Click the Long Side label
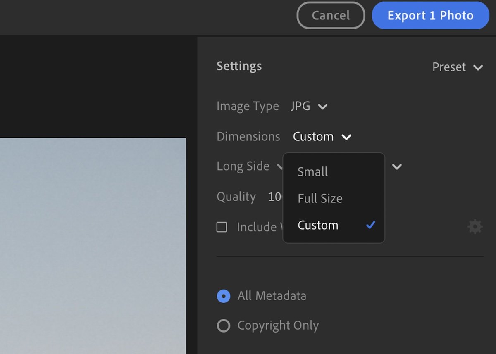This screenshot has width=496, height=354. [x=243, y=166]
